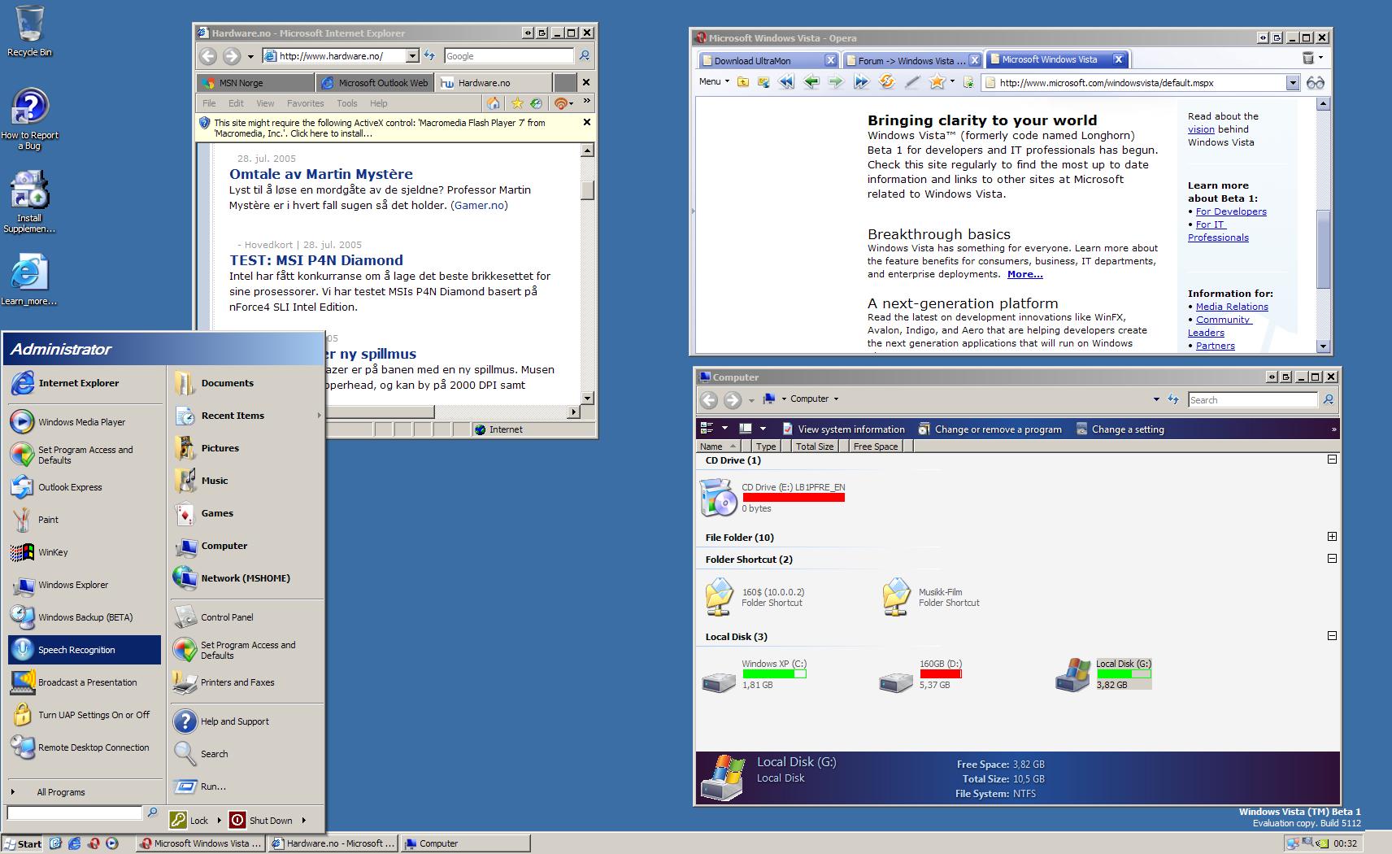Close the ActiveX information bar

coord(587,122)
